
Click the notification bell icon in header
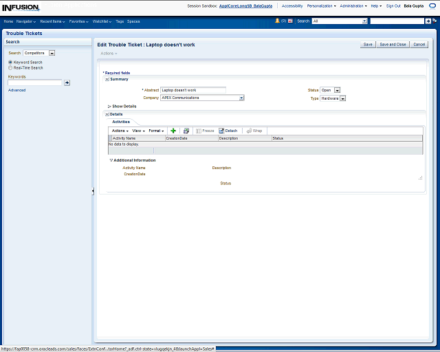(x=277, y=21)
